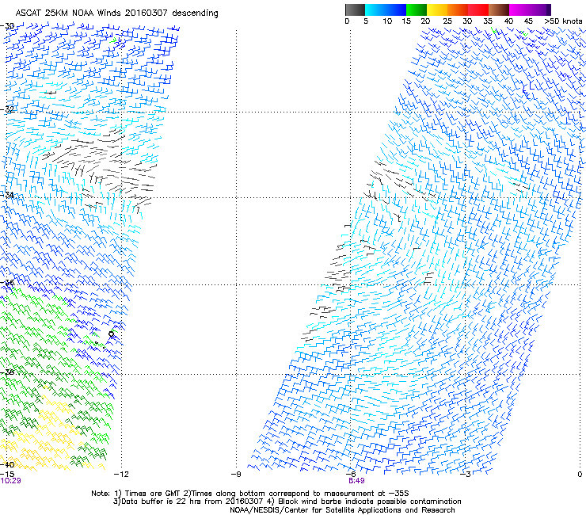Click the green 15-20 knots color segment
Viewport: 586px width, 515px height.
tap(417, 10)
